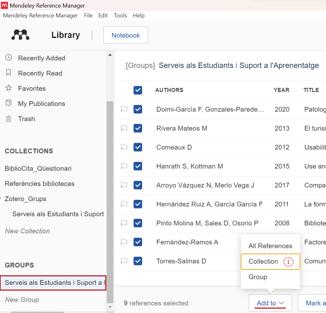Flag the Hanrath S, Kottman M reference
Viewport: 326px width, 313px height.
124,166
